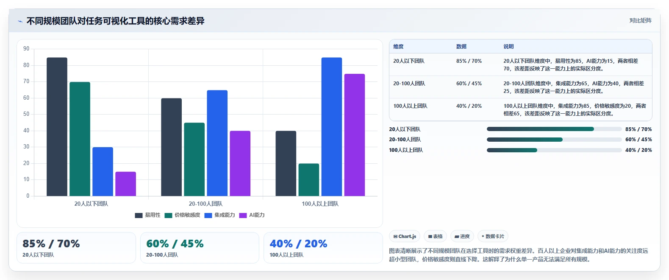Click 40% / 20% beside the progress bar
This screenshot has height=280, width=669.
click(x=638, y=150)
